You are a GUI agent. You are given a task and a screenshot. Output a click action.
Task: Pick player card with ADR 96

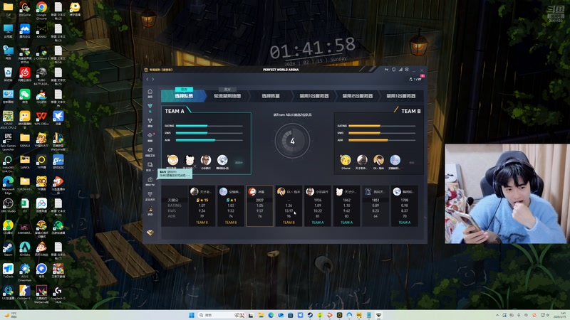289,206
